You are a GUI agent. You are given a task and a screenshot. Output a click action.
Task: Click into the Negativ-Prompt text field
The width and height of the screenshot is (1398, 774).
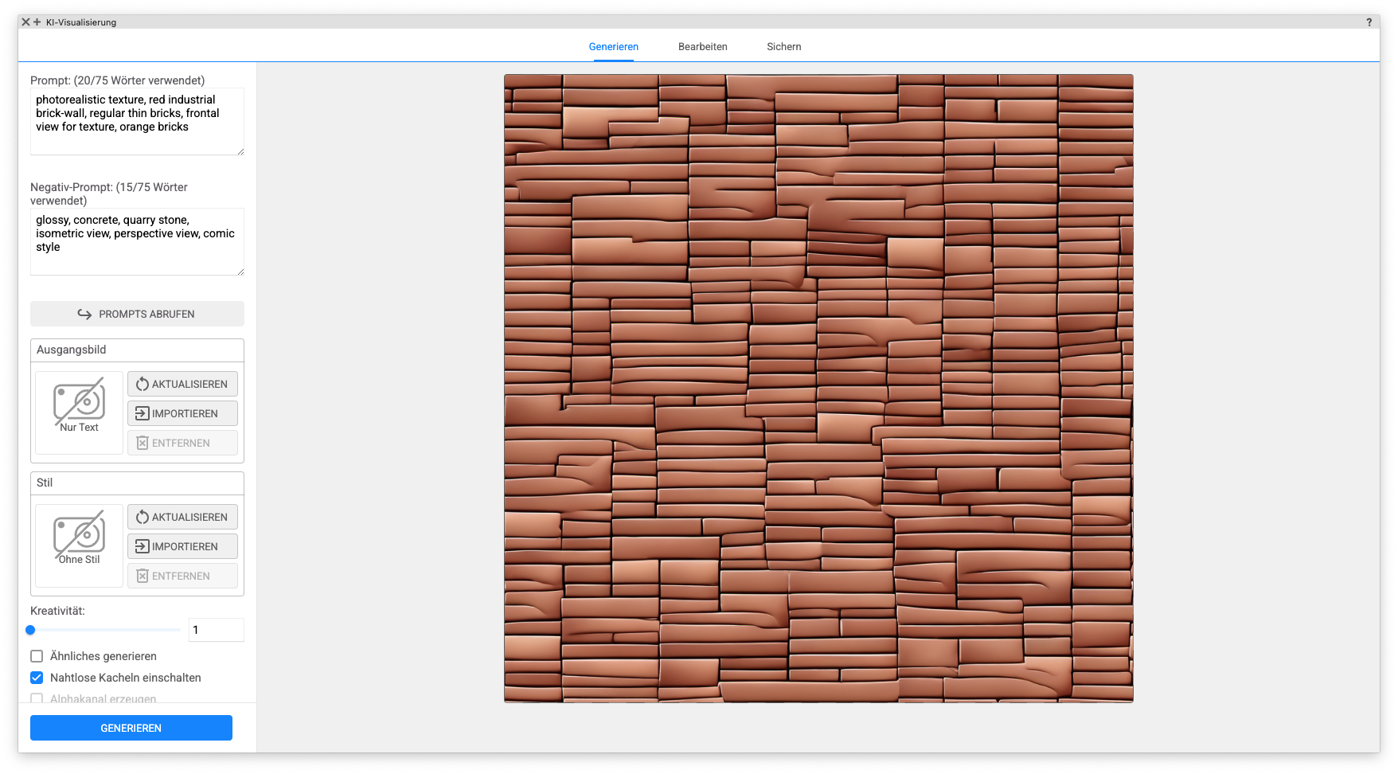(137, 241)
